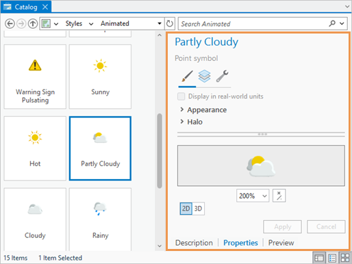The width and height of the screenshot is (352, 264).
Task: Click the zoom to fit preview button
Action: point(279,196)
